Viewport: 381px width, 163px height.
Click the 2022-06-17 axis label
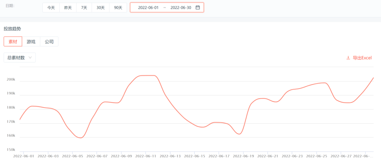[219, 156]
